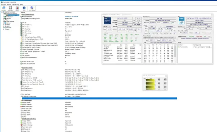Open the CPU #0 selector dropdown
This screenshot has height=132, width=217.
[107, 27]
